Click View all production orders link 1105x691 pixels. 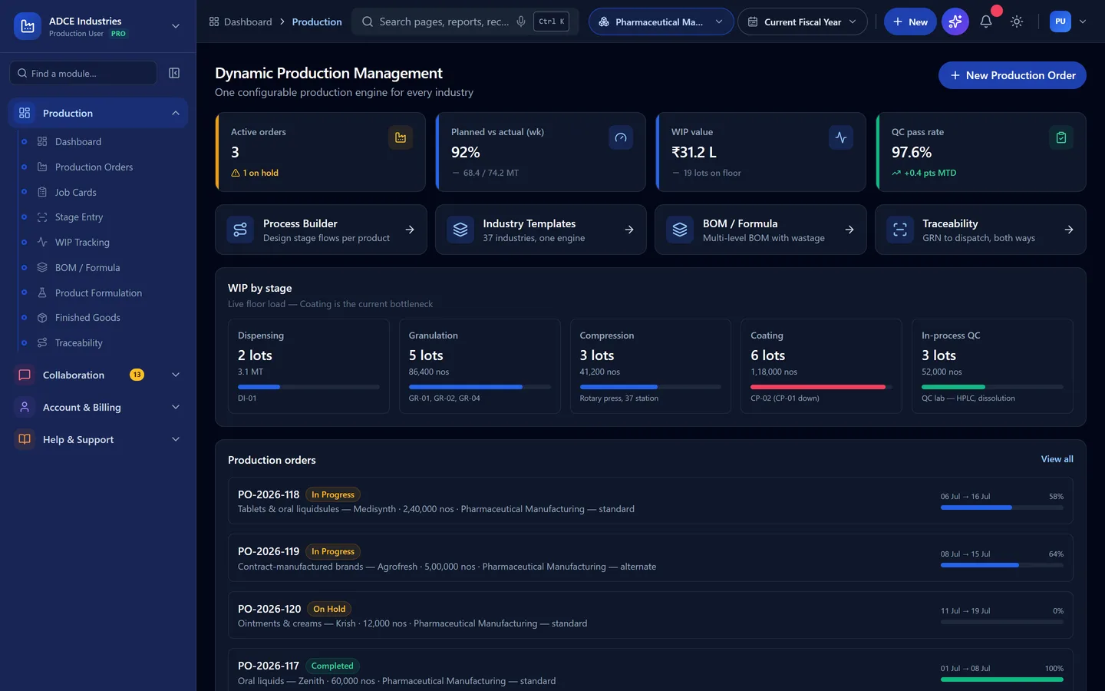pos(1057,459)
